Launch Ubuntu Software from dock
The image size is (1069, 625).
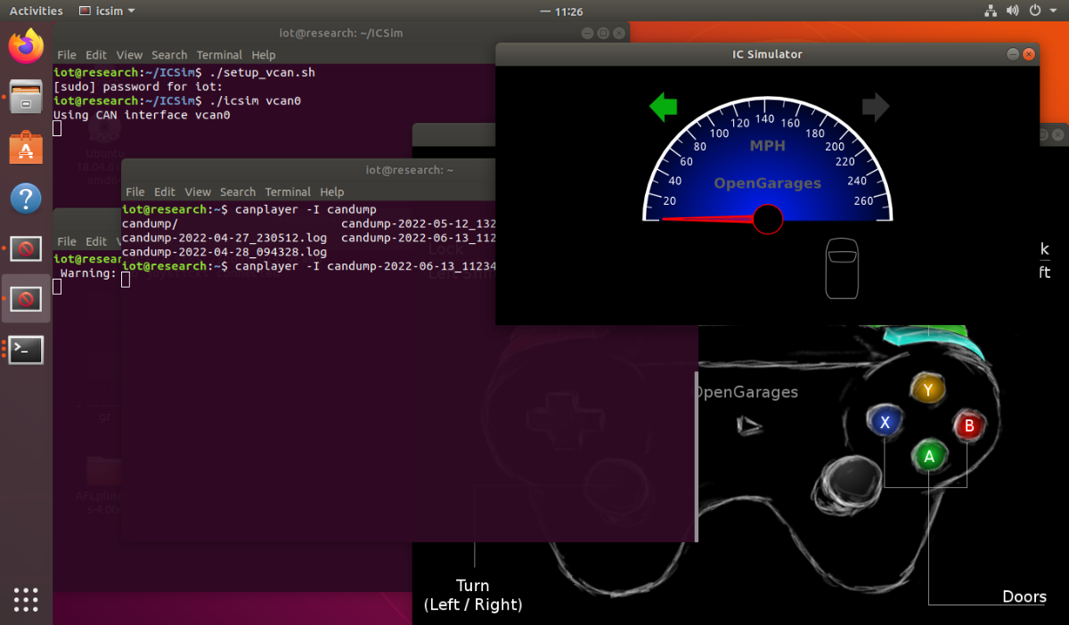click(26, 147)
